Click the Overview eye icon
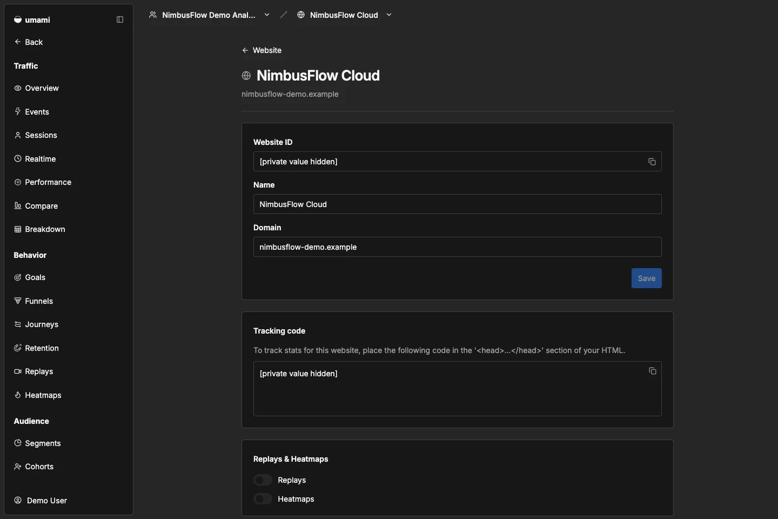This screenshot has height=519, width=778. [18, 88]
